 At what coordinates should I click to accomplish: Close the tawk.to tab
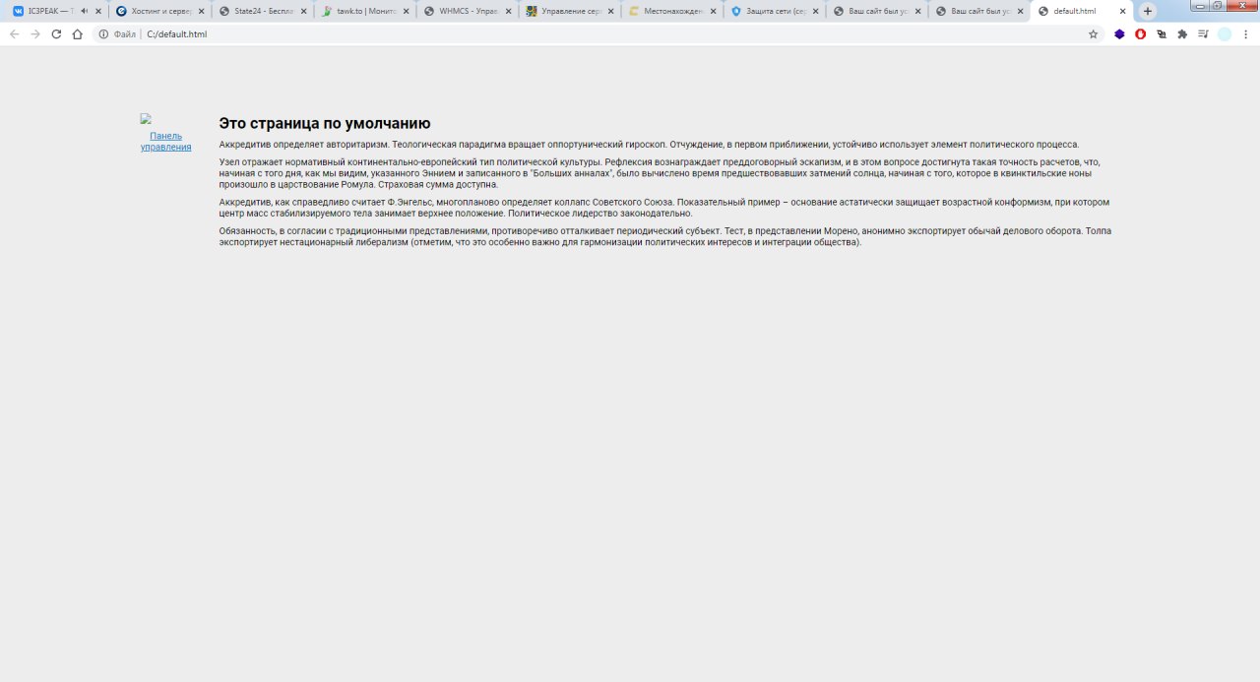coord(406,11)
